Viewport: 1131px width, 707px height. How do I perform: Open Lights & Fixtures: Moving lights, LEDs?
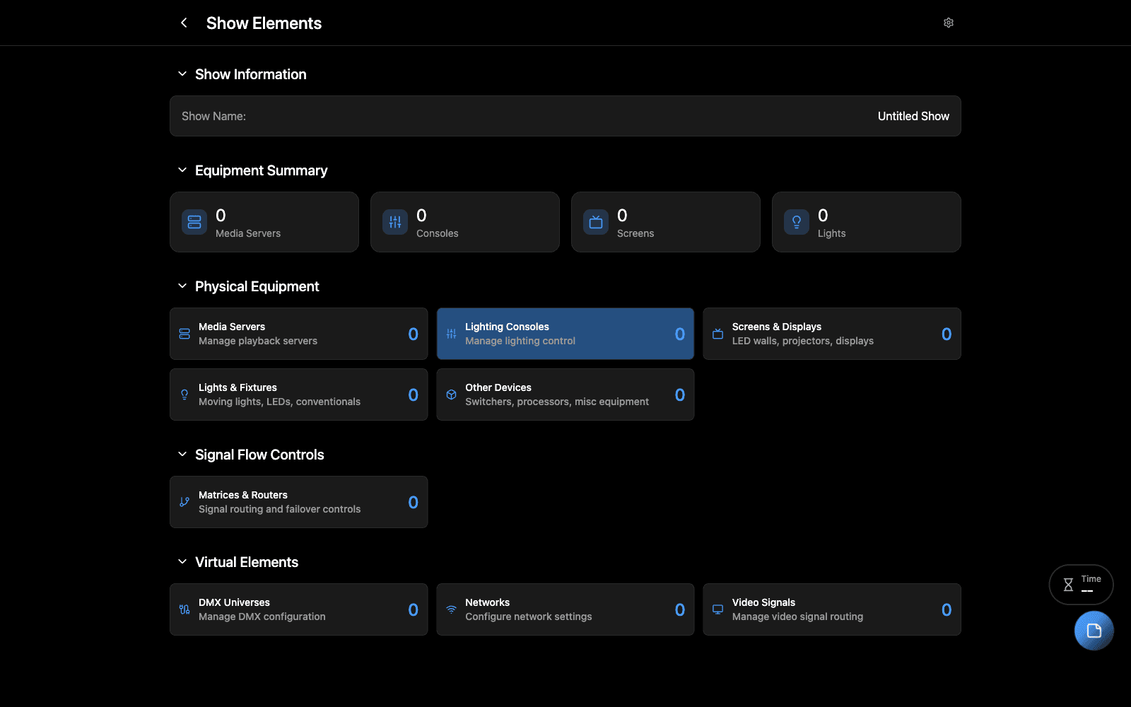pyautogui.click(x=298, y=395)
